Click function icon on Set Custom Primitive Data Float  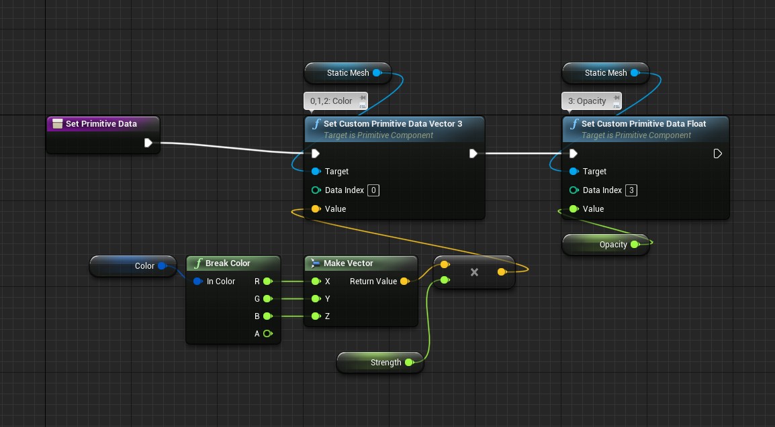(x=574, y=124)
